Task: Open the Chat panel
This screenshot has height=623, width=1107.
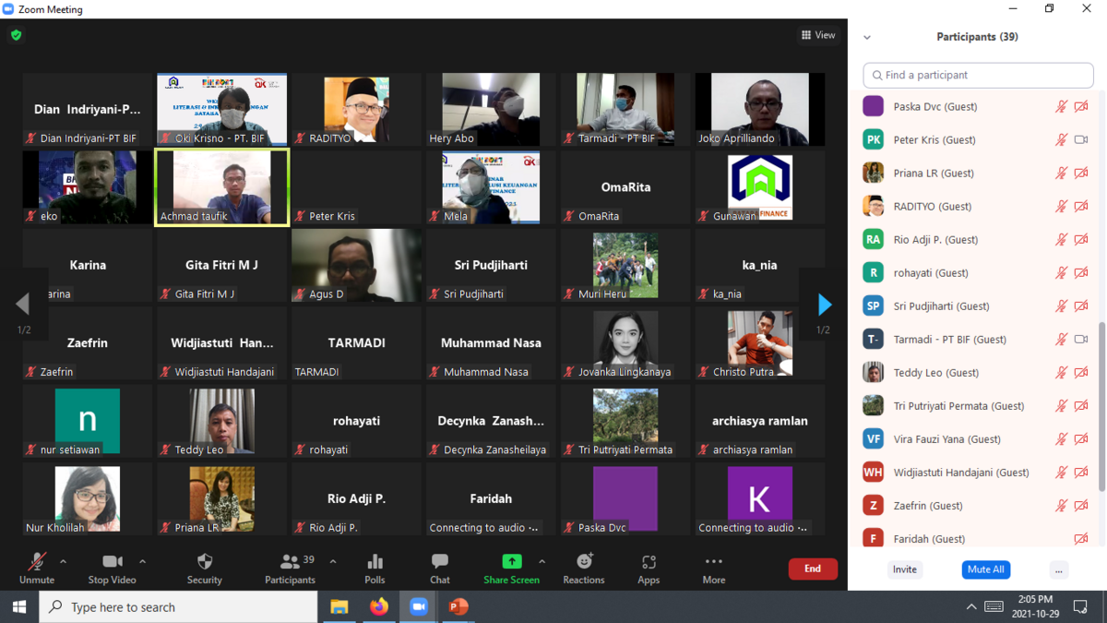Action: click(x=440, y=569)
